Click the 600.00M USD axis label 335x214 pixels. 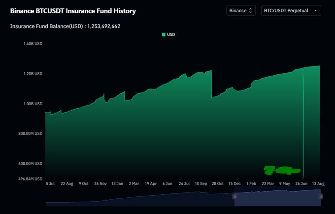click(31, 164)
